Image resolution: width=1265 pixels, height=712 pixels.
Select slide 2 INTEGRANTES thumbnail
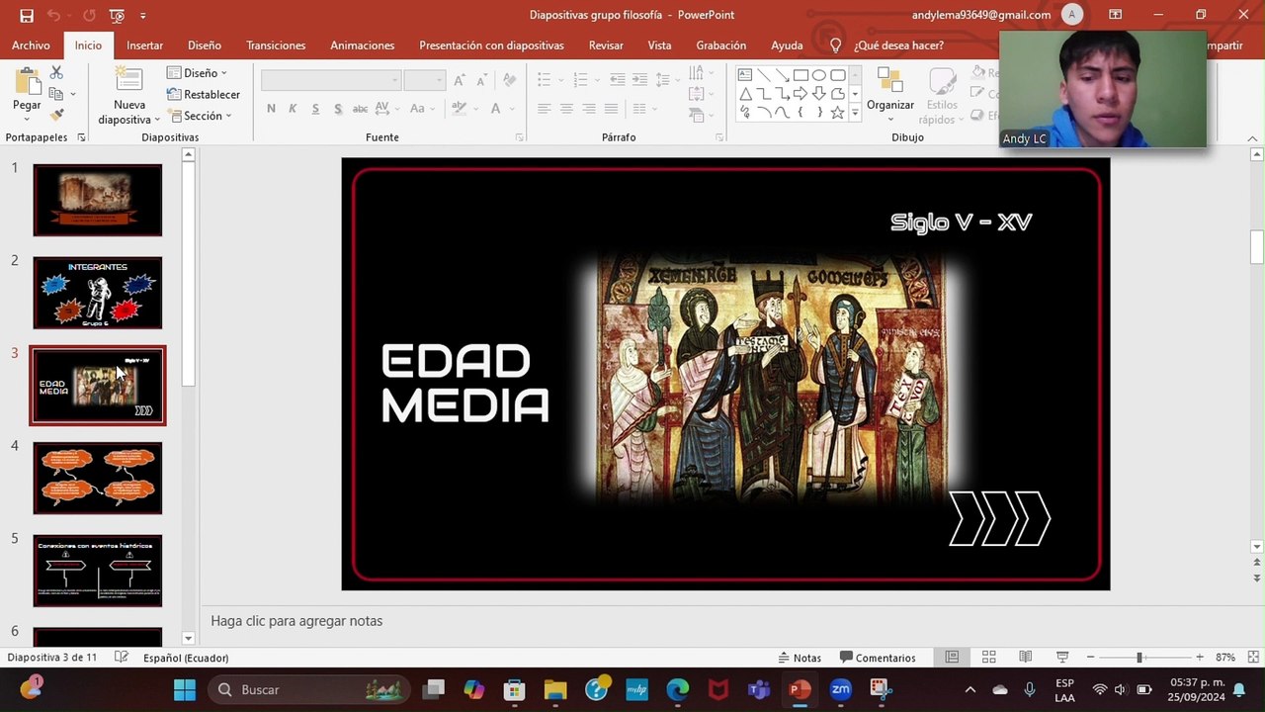pos(98,293)
